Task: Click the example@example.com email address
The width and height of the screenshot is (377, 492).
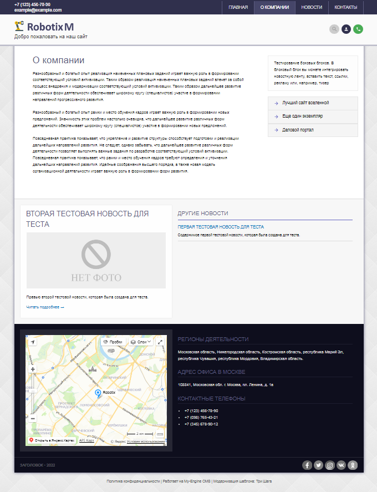Action: click(x=38, y=10)
